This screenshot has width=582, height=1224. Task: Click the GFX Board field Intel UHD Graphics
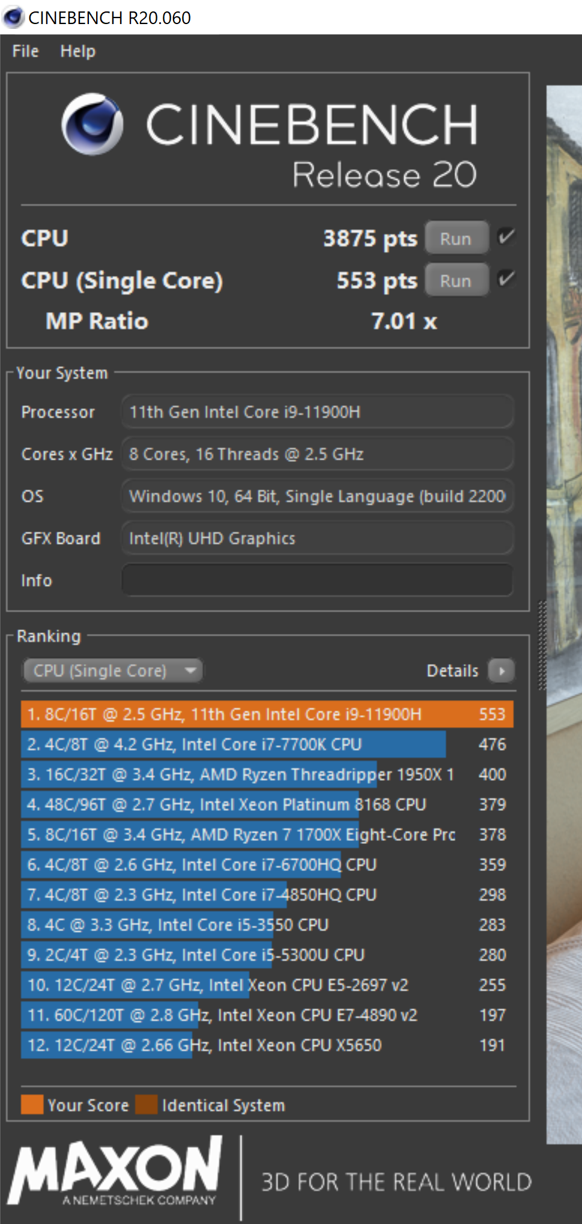(x=318, y=538)
